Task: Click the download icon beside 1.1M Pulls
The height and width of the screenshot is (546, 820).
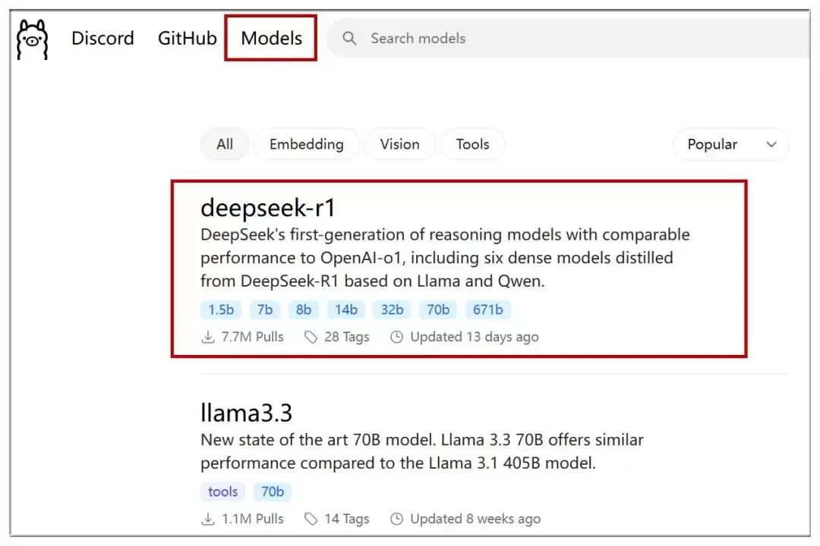Action: click(208, 519)
